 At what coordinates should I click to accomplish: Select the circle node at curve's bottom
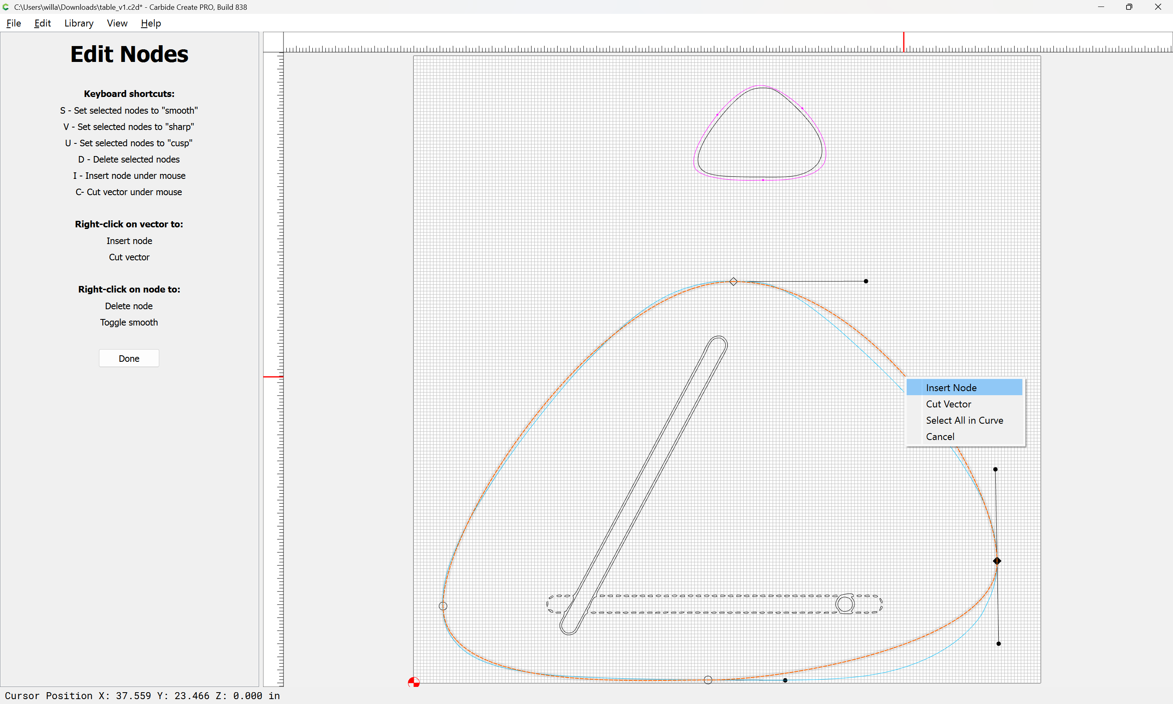click(x=707, y=680)
